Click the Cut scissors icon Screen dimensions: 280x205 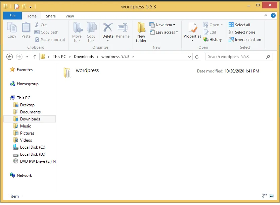coord(37,25)
